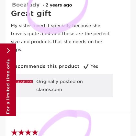Image resolution: width=136 pixels, height=136 pixels.
Task: Click the third red rating star
Action: 28,132
